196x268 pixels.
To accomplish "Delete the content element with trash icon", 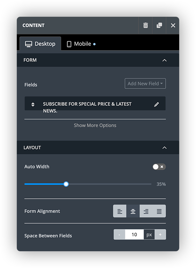I will click(x=145, y=25).
